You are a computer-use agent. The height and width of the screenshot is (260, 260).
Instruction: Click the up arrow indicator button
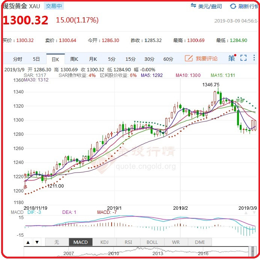28,242
